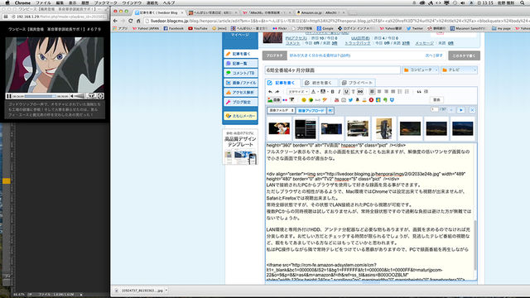Click Chrome's back navigation arrow

115,21
